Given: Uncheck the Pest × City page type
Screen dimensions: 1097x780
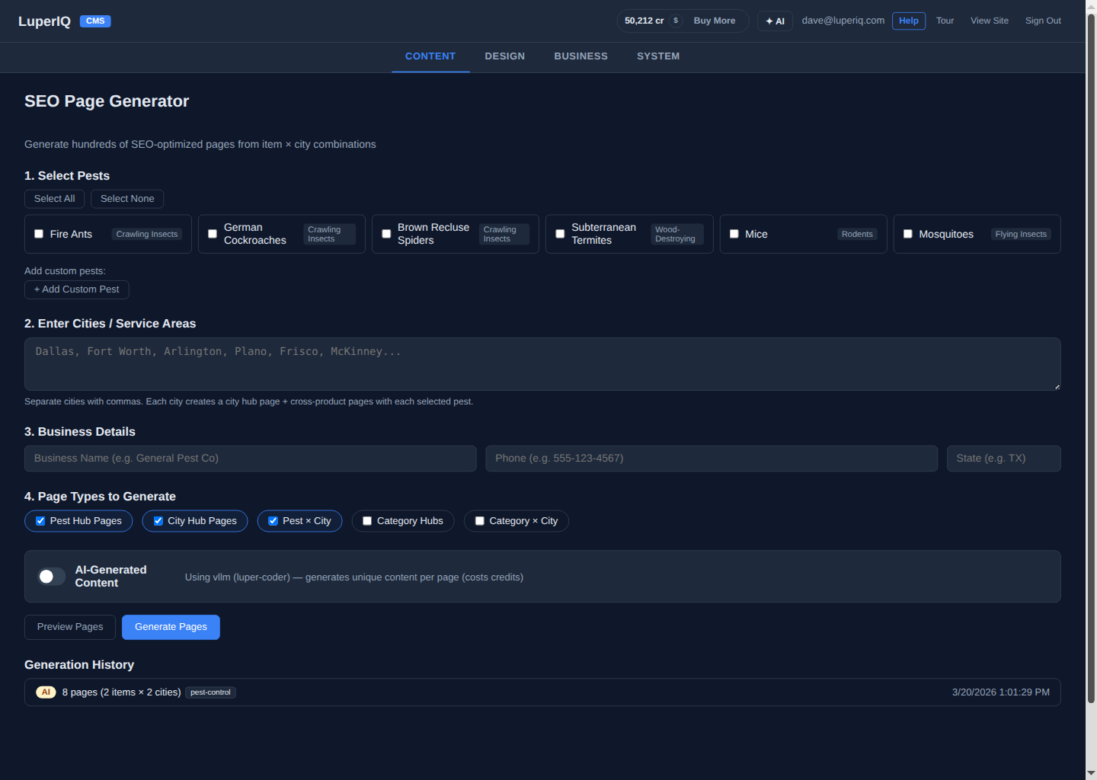Looking at the screenshot, I should pyautogui.click(x=273, y=520).
